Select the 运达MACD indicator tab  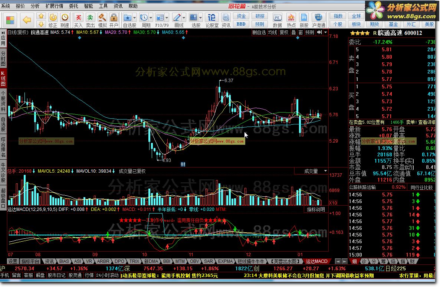pos(316,261)
